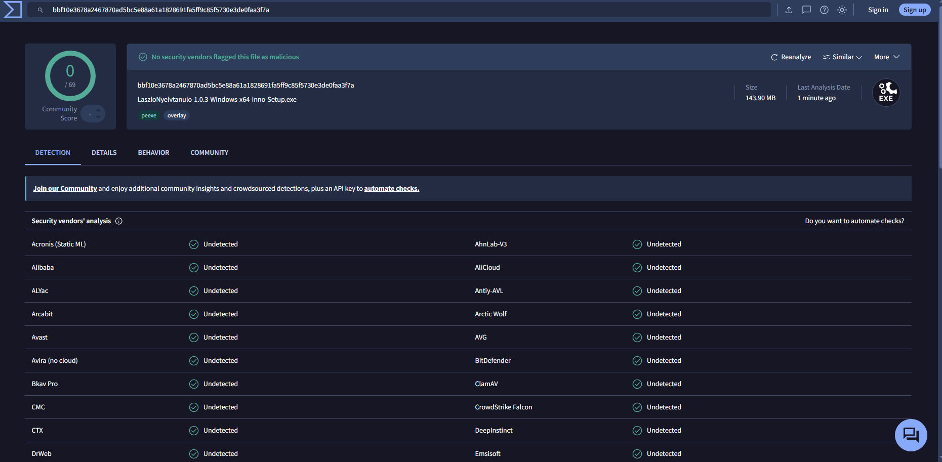Click the hash search input field
Screen dimensions: 942x462
tap(399, 10)
